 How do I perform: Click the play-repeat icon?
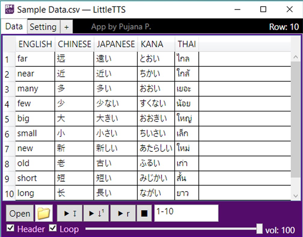click(x=123, y=213)
